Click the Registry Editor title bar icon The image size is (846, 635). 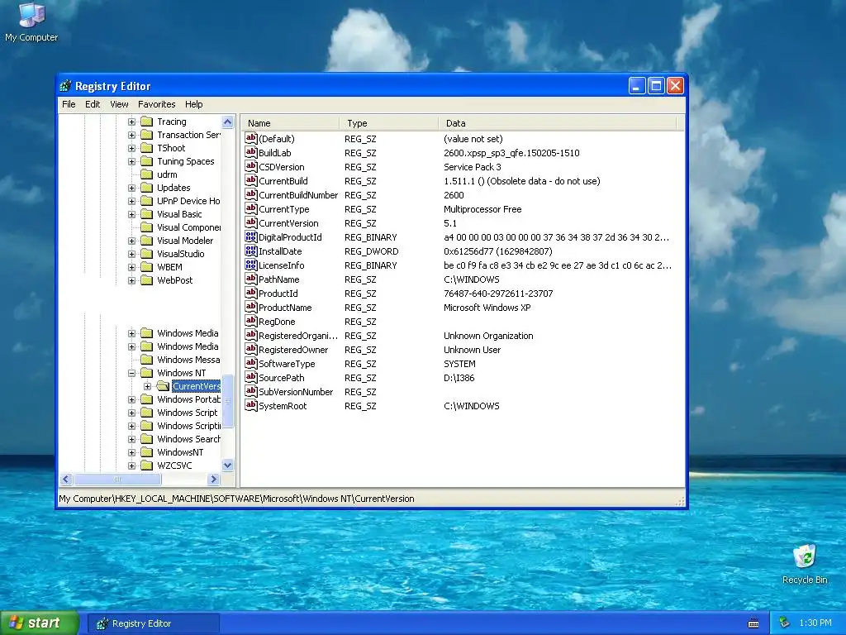(65, 86)
